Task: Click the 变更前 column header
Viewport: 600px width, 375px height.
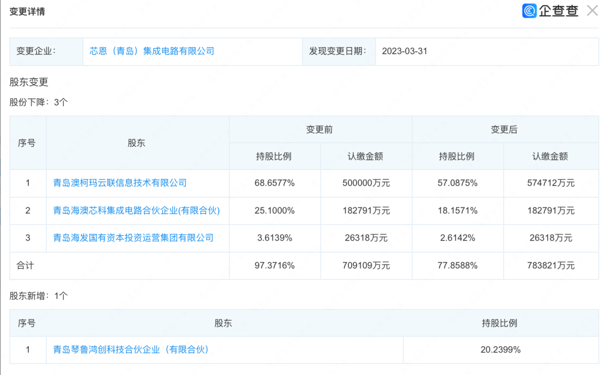Action: 319,129
